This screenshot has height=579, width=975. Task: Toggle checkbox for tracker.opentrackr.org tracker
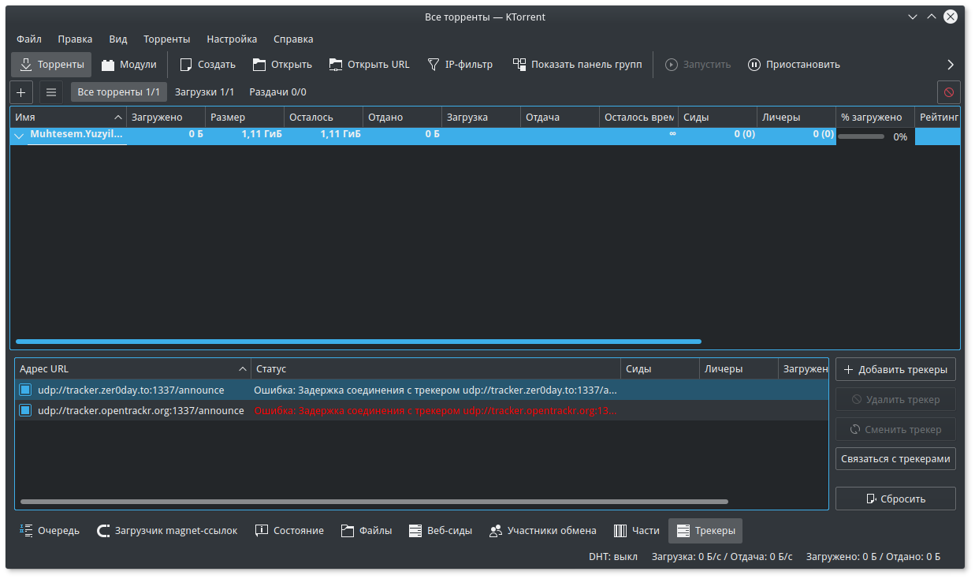25,410
